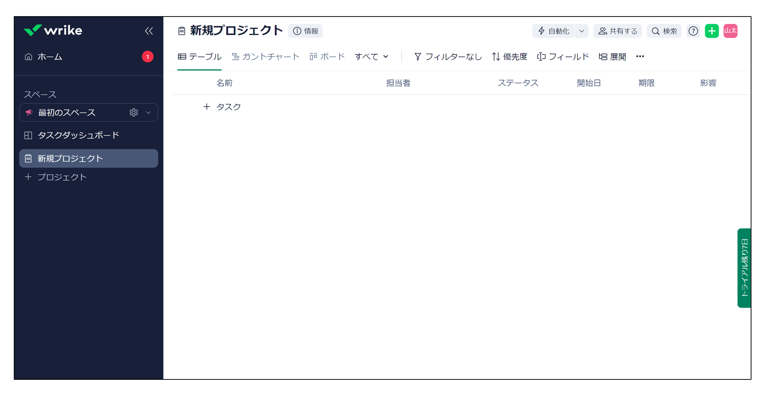Click + タスク to create a task
This screenshot has width=768, height=394.
(x=222, y=107)
